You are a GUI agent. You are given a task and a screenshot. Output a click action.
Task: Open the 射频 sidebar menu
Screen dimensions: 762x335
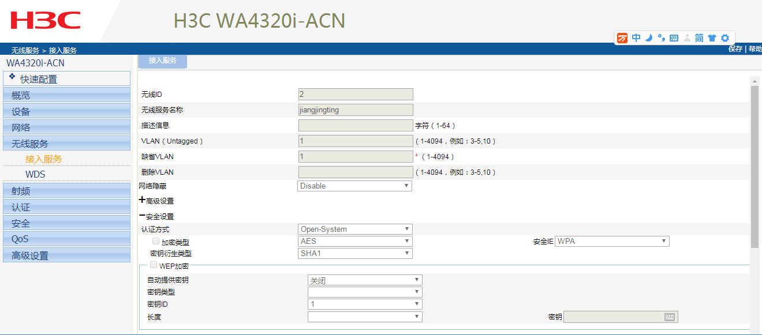click(x=67, y=191)
